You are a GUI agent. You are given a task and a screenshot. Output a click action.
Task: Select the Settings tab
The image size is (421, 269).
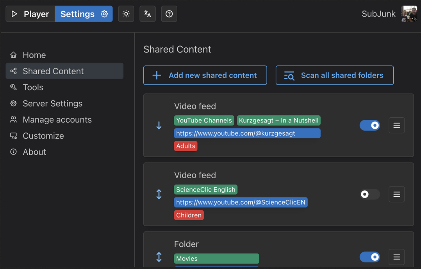84,14
